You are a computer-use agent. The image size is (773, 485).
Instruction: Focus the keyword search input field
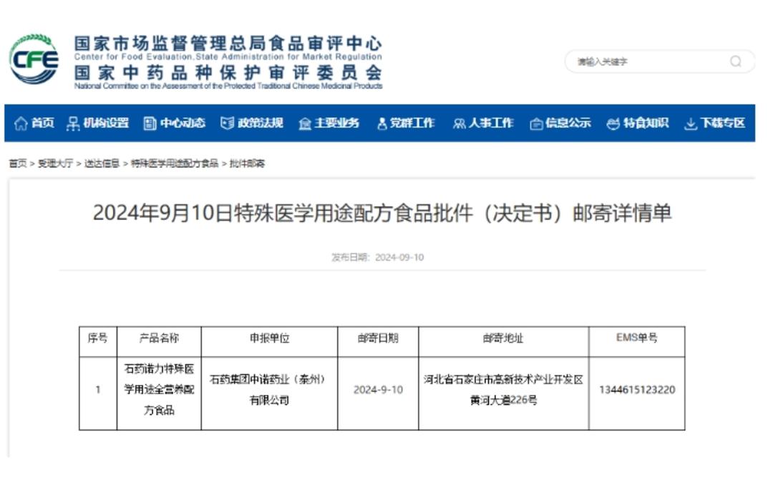coord(659,62)
